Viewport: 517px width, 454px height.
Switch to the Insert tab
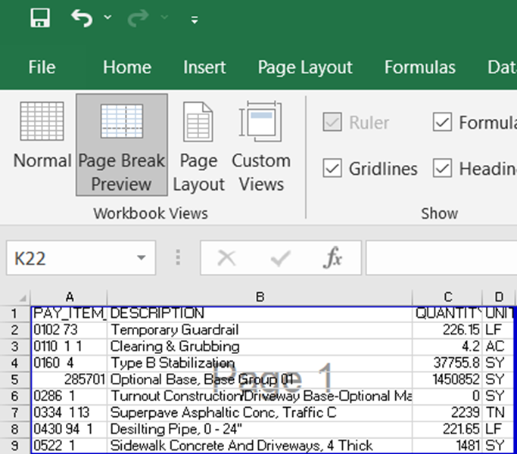pos(204,67)
